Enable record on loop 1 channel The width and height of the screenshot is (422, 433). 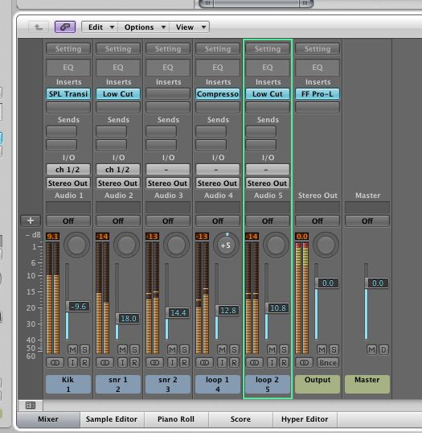[234, 362]
